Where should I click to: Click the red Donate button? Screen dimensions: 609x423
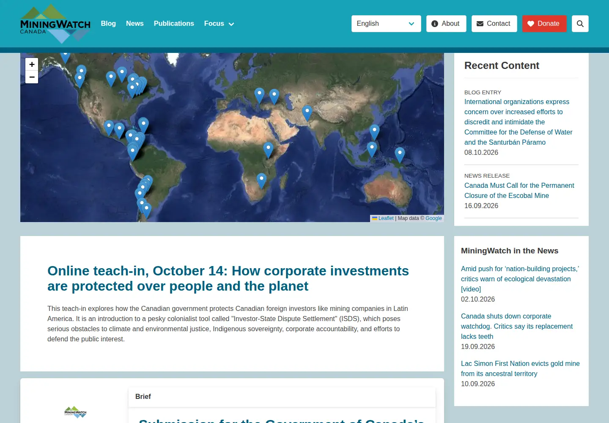tap(544, 24)
